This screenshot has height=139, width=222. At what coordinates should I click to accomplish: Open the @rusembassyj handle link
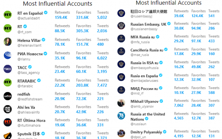coord(141,16)
